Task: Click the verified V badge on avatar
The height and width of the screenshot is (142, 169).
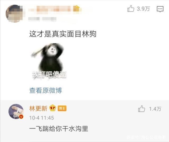Action: [21, 117]
